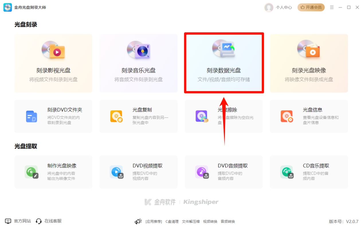Click the 光盘信息 label
This screenshot has height=227, width=363.
click(313, 110)
